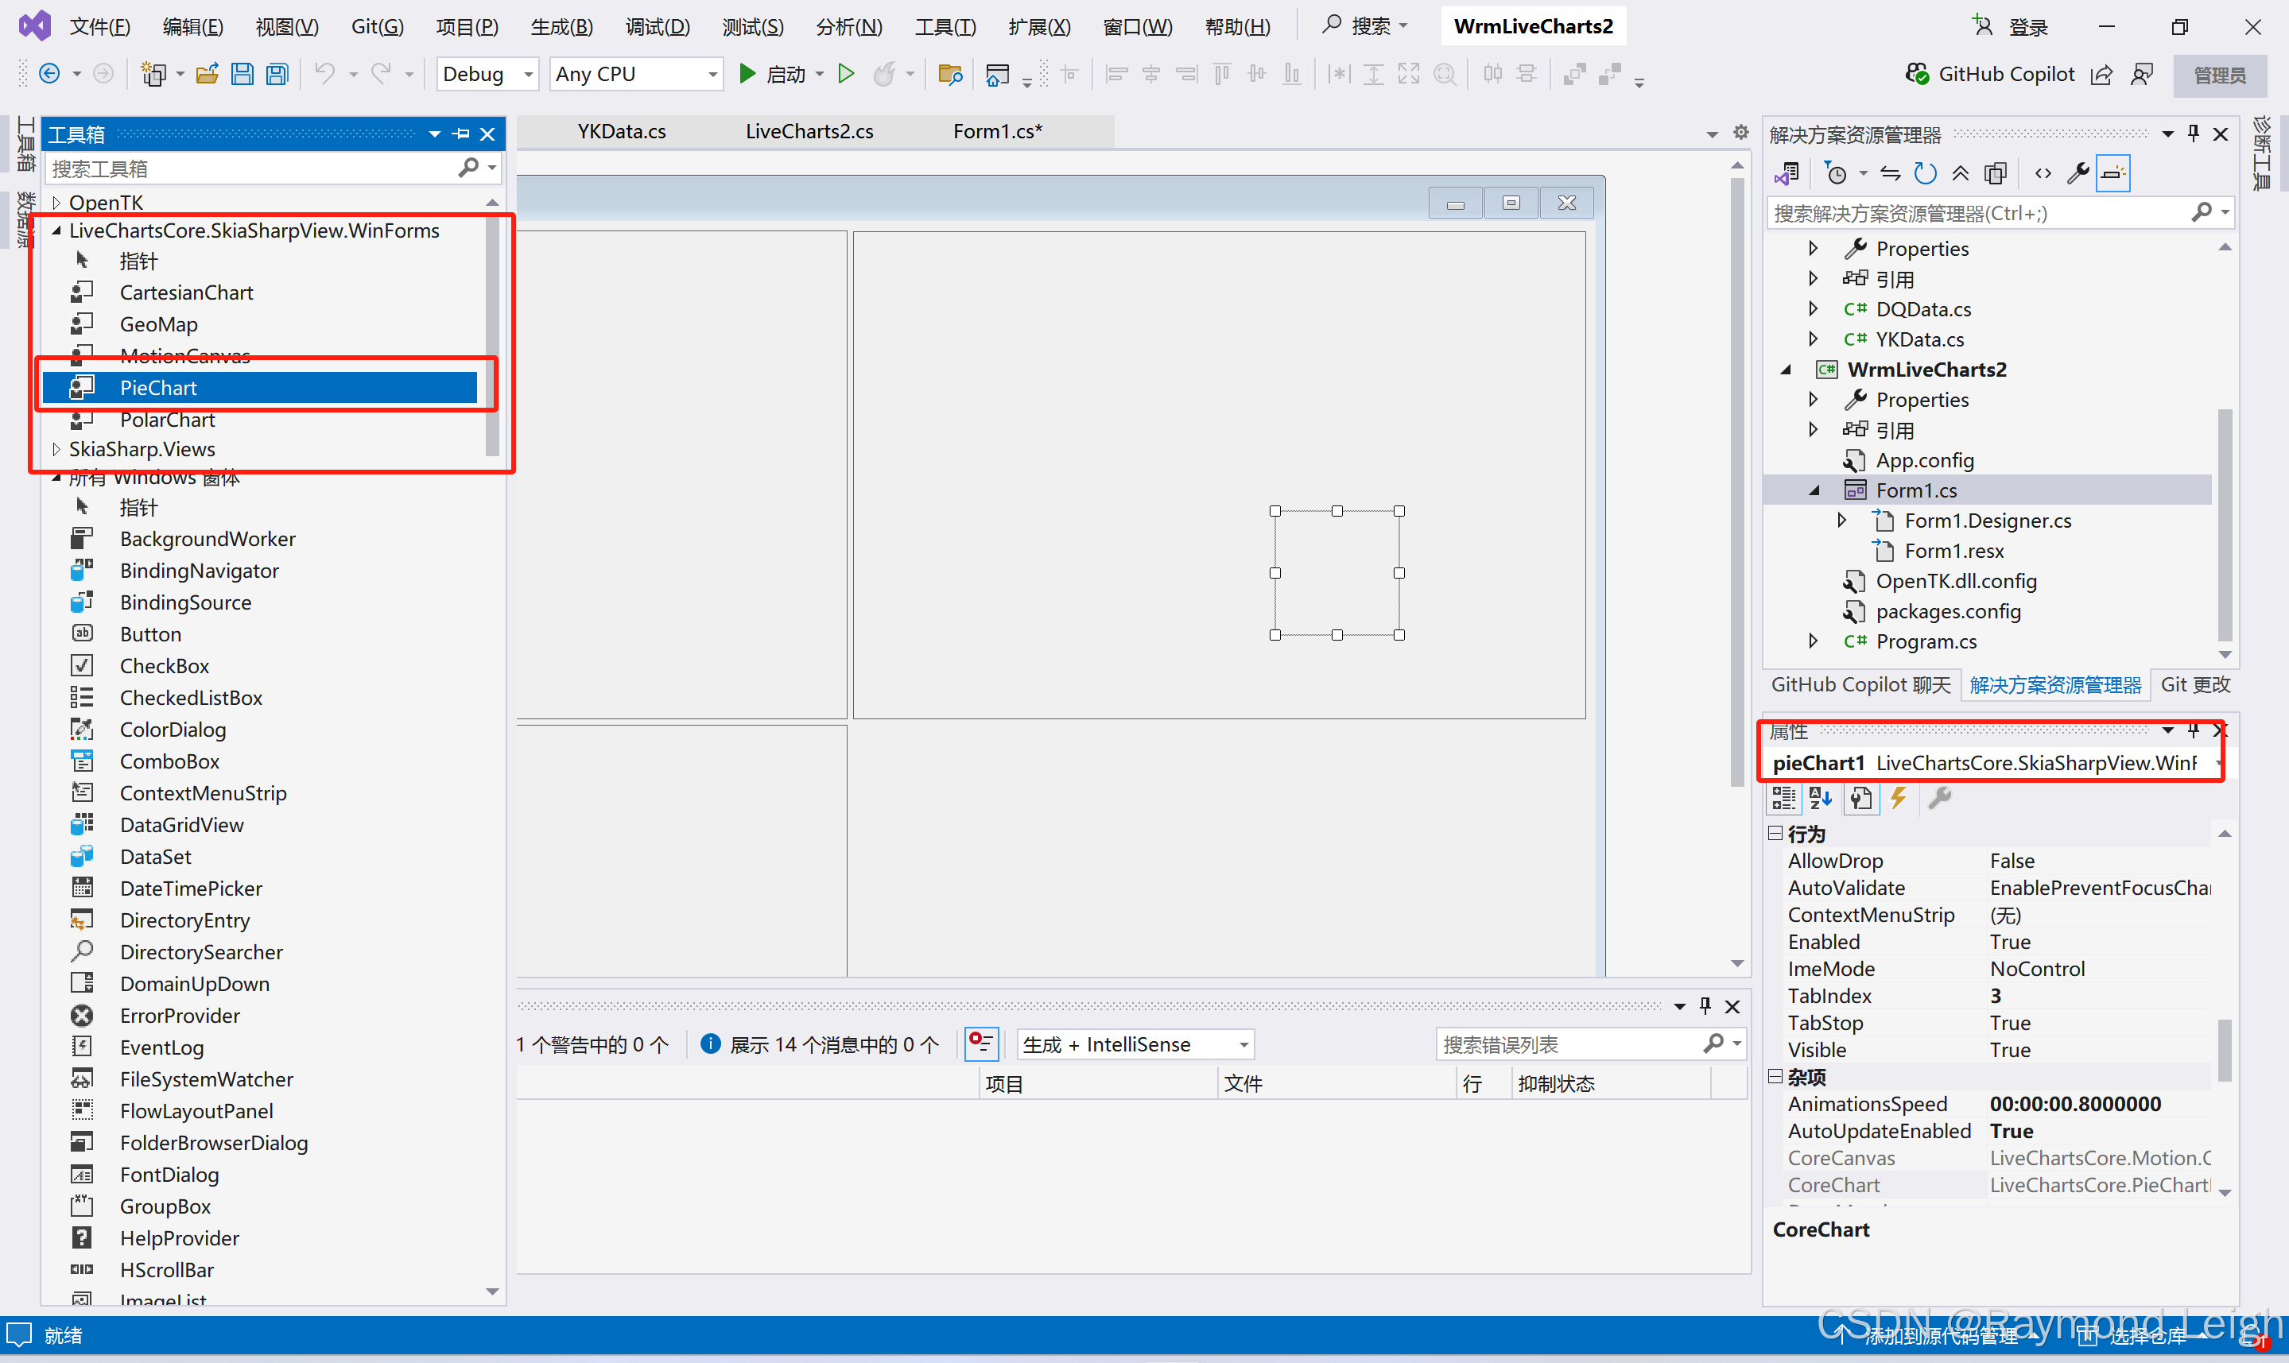Toggle Preview Selected Items in Solution Explorer
The width and height of the screenshot is (2289, 1363).
click(x=2112, y=173)
